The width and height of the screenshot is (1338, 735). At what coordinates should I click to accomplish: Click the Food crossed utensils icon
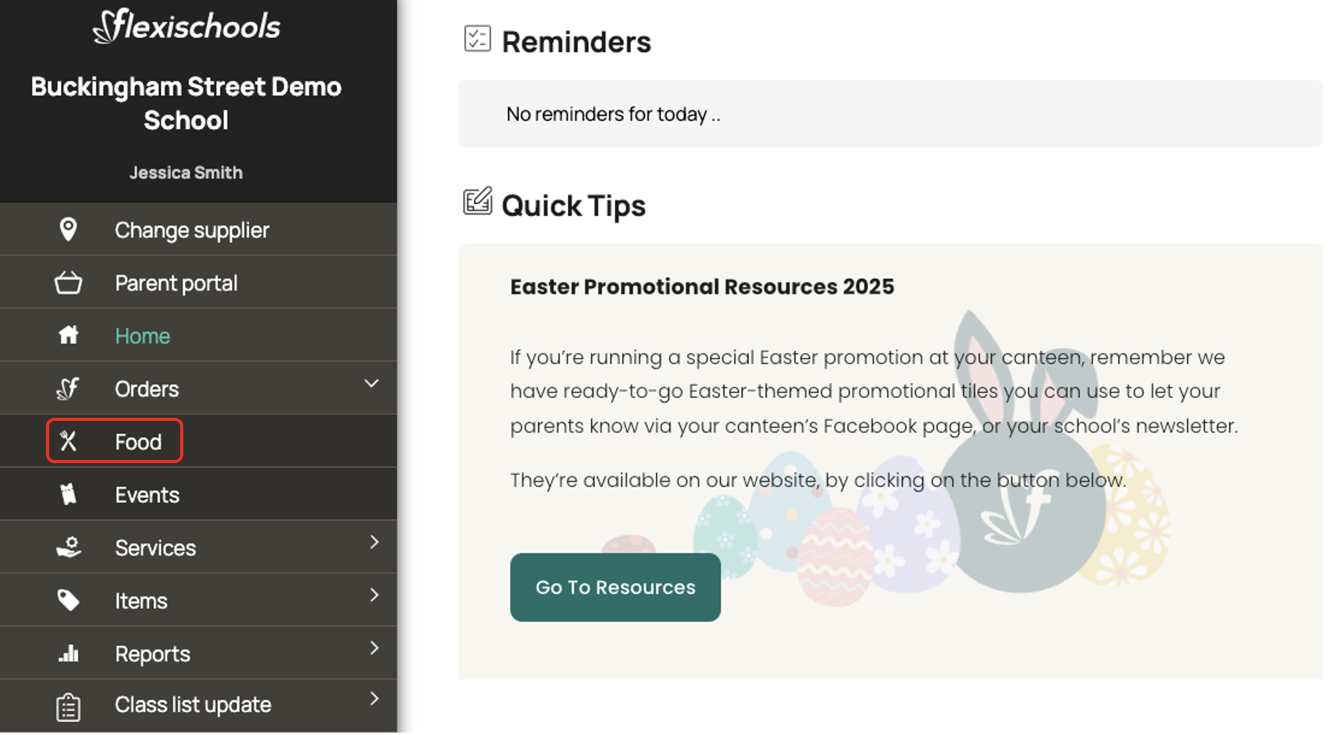click(68, 441)
